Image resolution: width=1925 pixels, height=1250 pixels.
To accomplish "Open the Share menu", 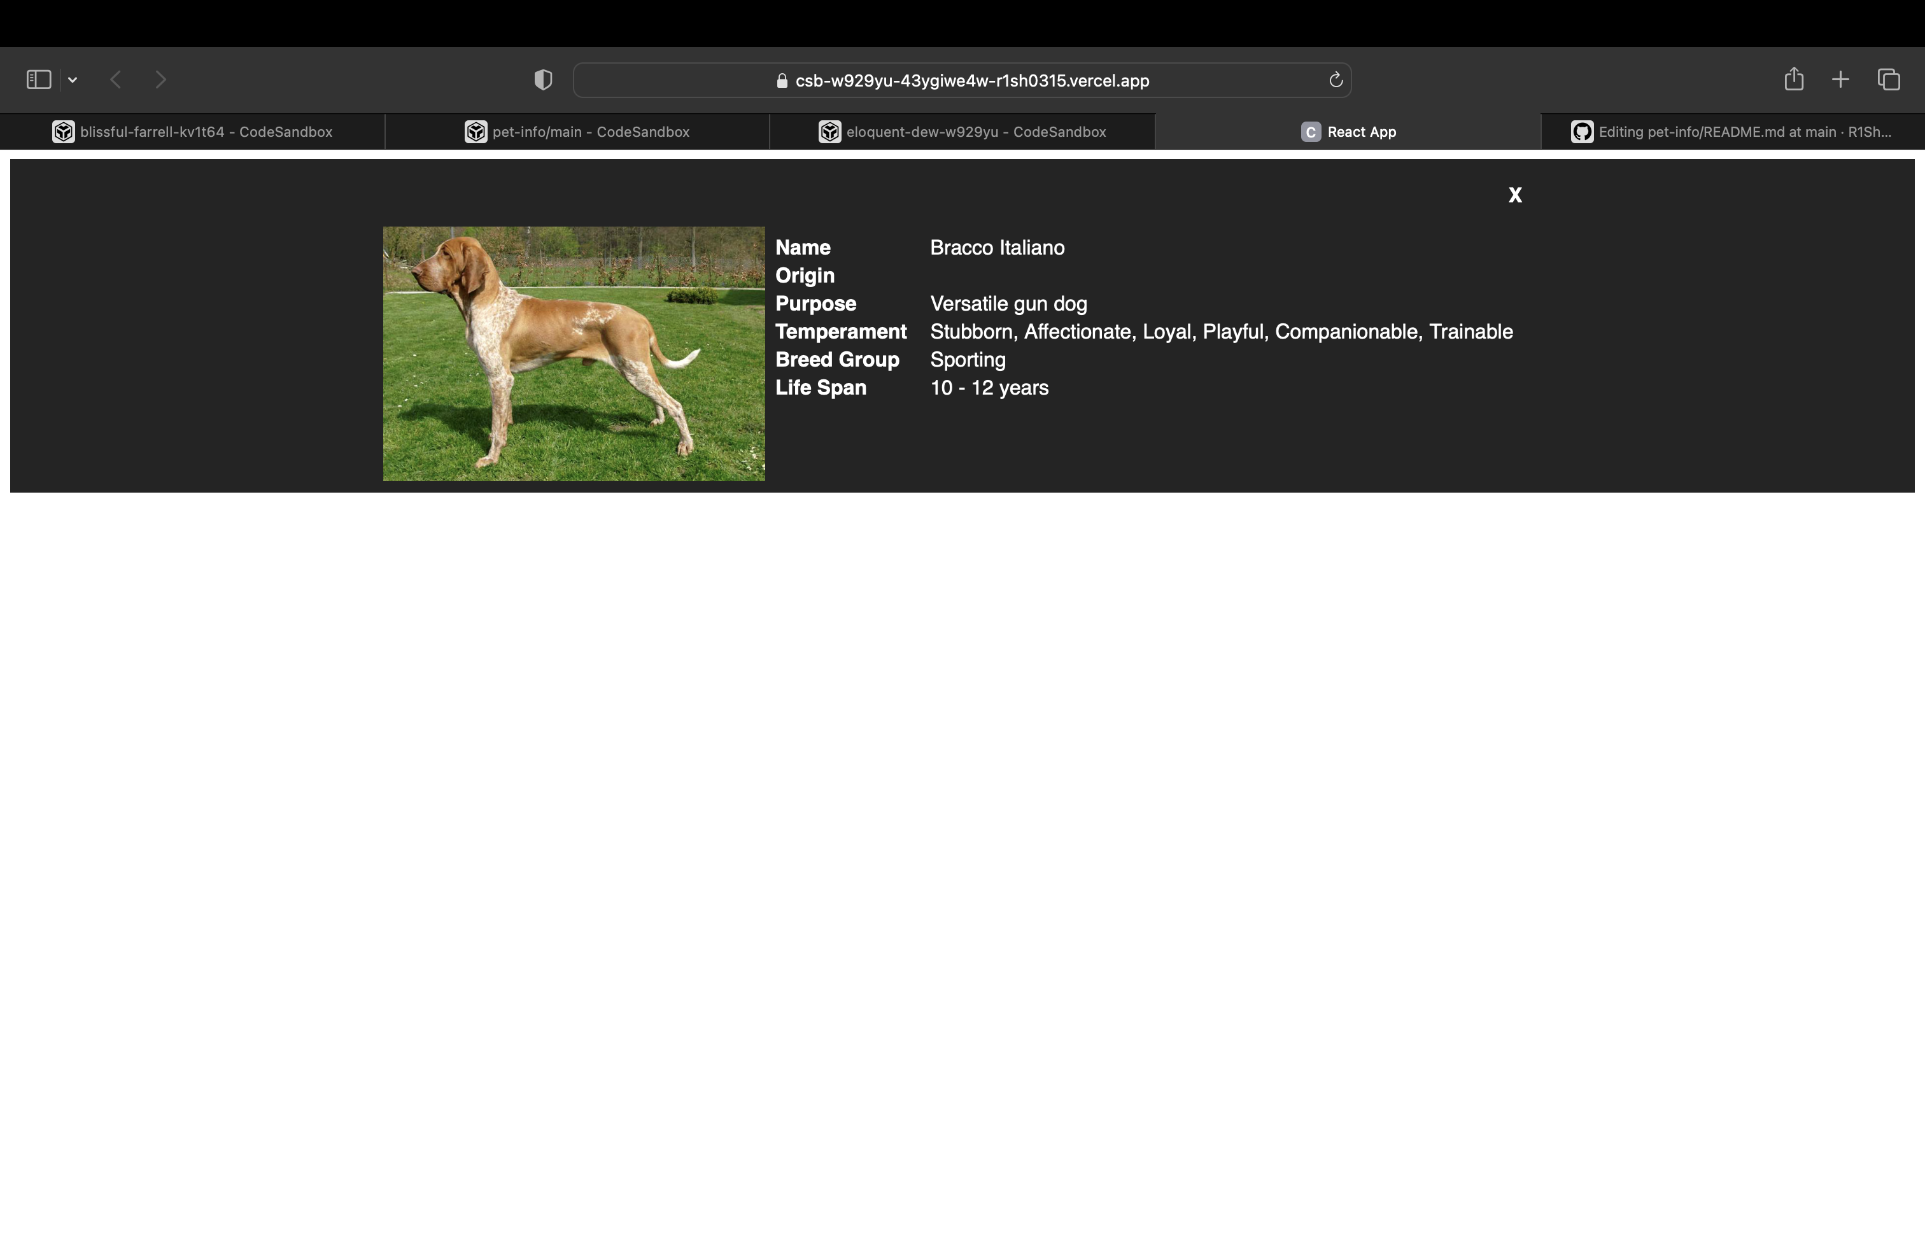I will point(1794,78).
